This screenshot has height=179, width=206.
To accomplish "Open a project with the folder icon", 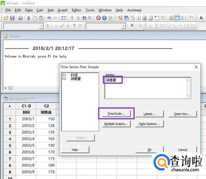I will pyautogui.click(x=6, y=18).
